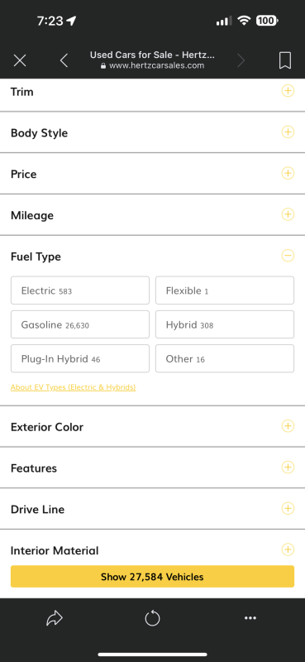This screenshot has width=305, height=662.
Task: Collapse Fuel Type with minus icon
Action: (x=288, y=256)
